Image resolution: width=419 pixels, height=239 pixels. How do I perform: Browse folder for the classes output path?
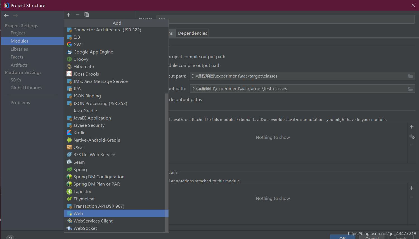tap(411, 76)
